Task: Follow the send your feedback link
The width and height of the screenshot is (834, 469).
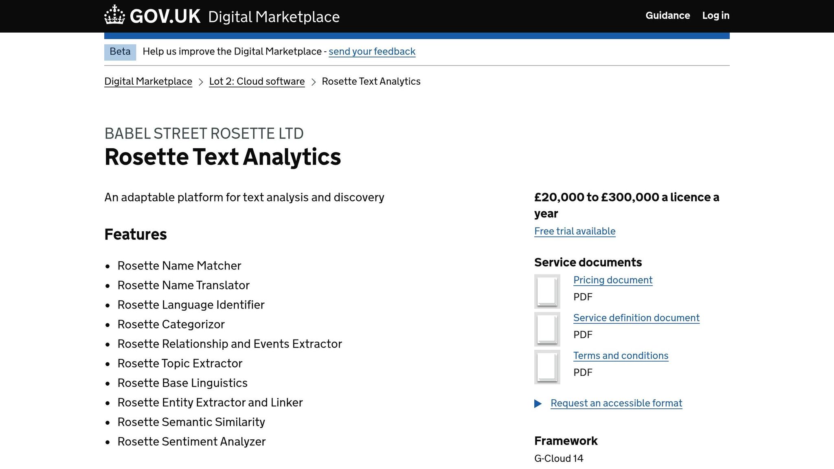Action: [372, 52]
